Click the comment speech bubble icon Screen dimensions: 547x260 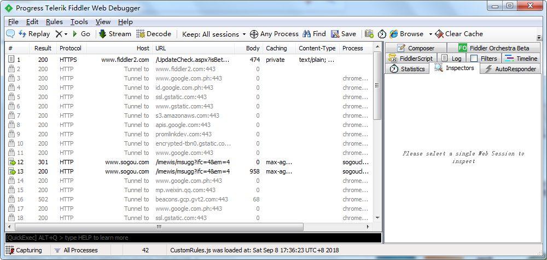(x=11, y=34)
